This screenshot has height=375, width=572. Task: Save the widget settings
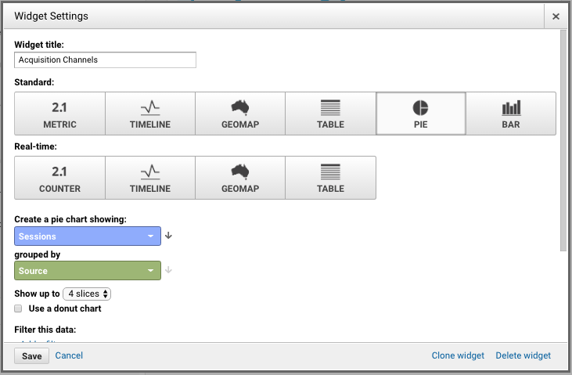32,356
